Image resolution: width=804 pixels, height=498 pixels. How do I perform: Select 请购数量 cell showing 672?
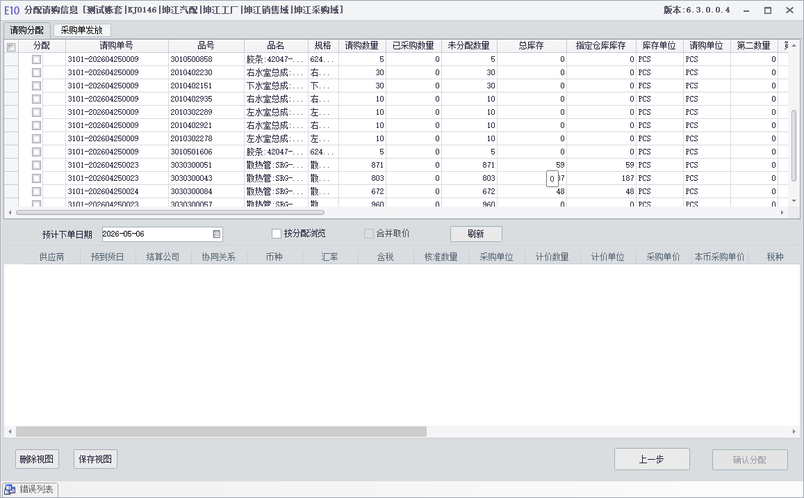click(362, 191)
